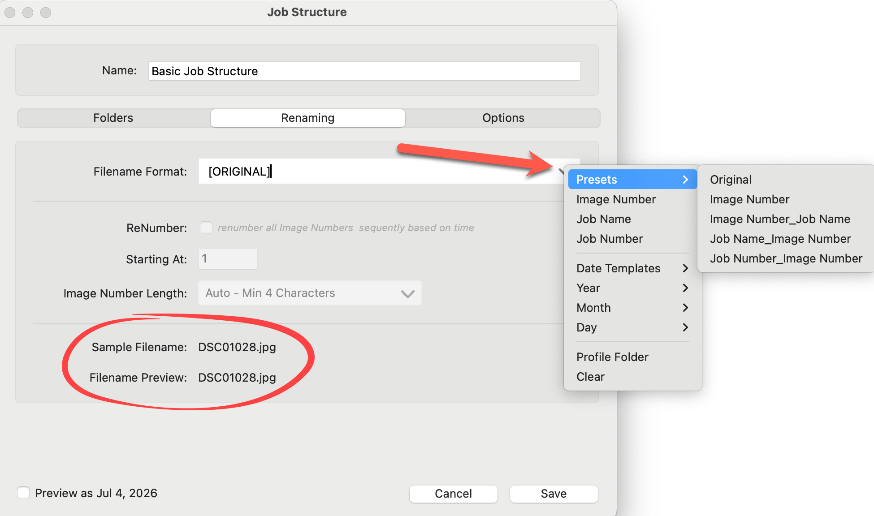Pick the Original preset
874x516 pixels.
731,180
